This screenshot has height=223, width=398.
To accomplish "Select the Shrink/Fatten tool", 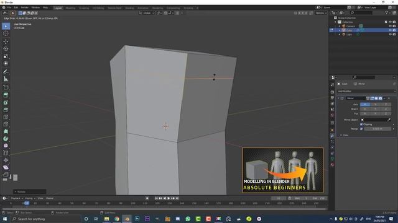I will coord(6,160).
